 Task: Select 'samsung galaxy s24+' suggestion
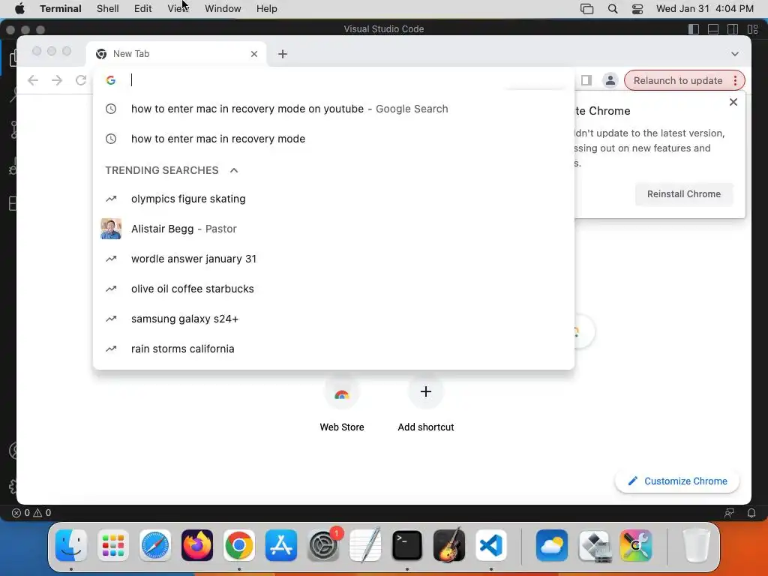click(334, 319)
